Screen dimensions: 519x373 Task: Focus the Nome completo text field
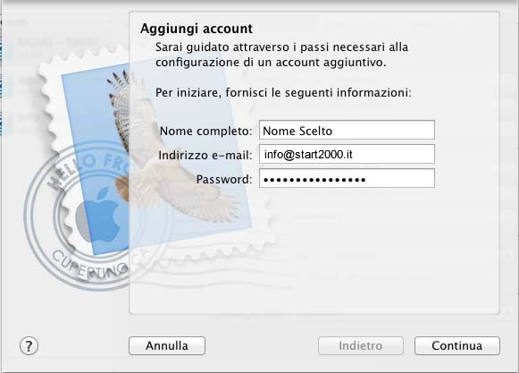pos(347,131)
